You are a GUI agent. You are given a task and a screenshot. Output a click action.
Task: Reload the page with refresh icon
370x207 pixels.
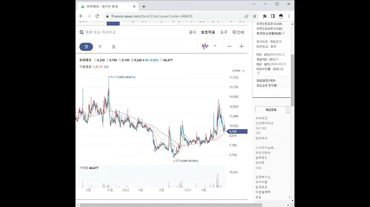tap(97, 16)
